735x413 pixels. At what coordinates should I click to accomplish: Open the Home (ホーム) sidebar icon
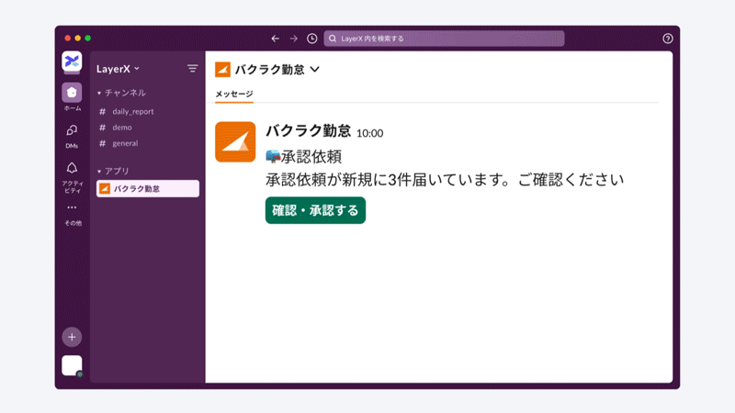[x=72, y=93]
